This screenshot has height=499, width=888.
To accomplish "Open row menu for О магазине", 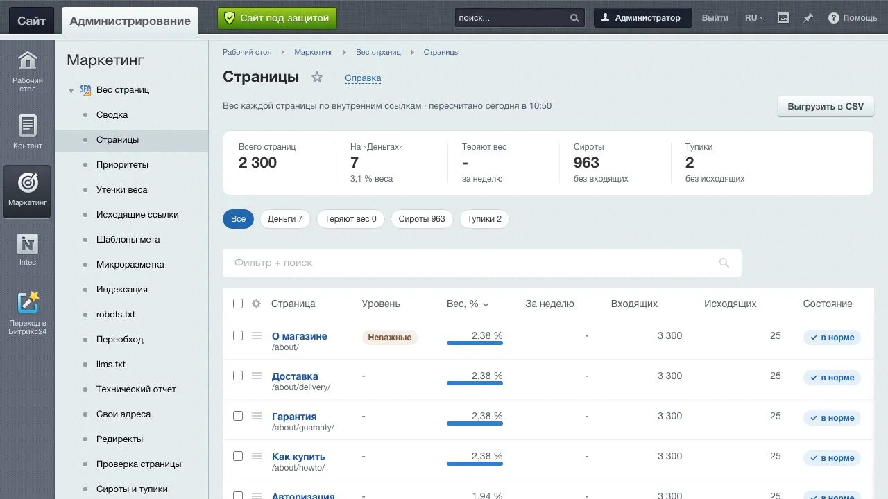I will [x=257, y=335].
